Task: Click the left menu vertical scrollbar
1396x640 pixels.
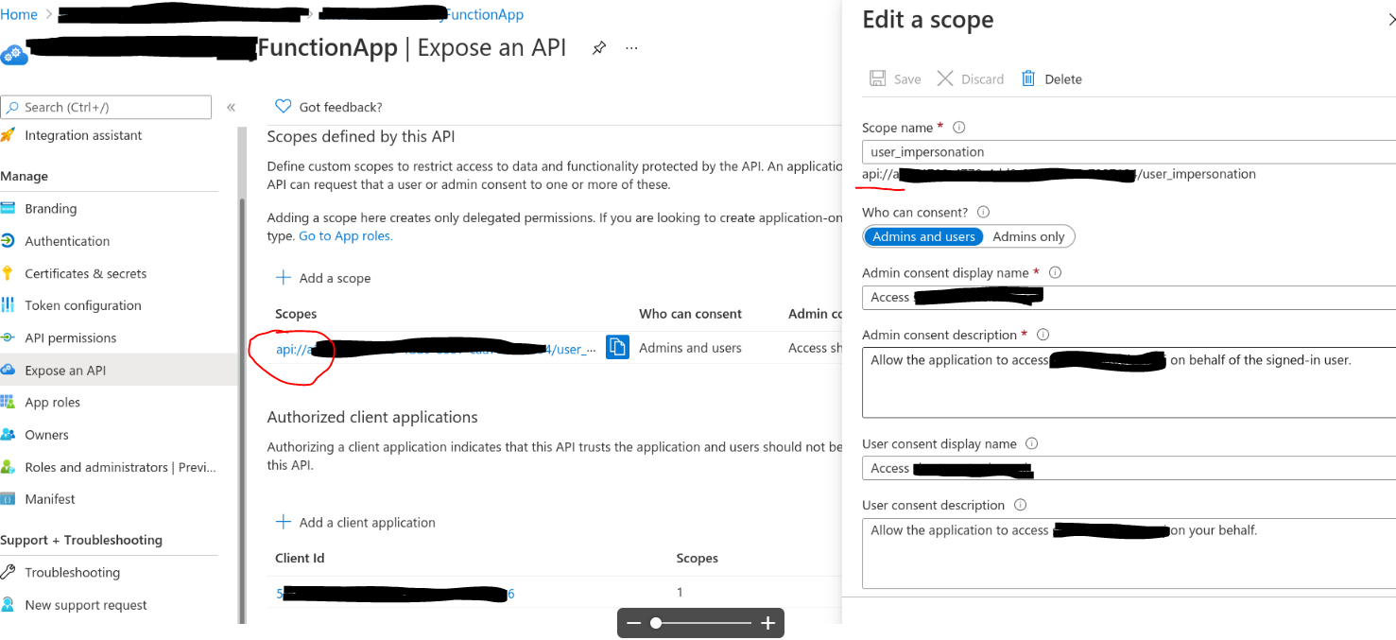Action: [x=241, y=411]
